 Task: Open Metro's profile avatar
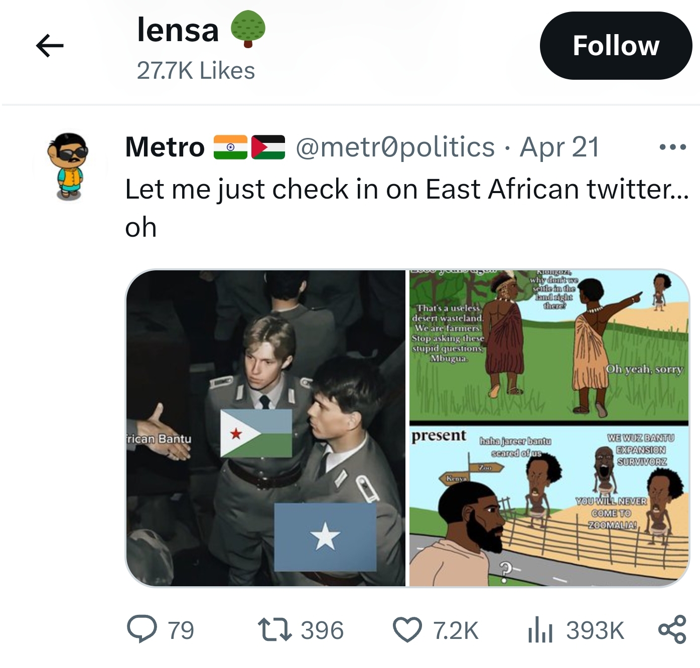point(69,166)
